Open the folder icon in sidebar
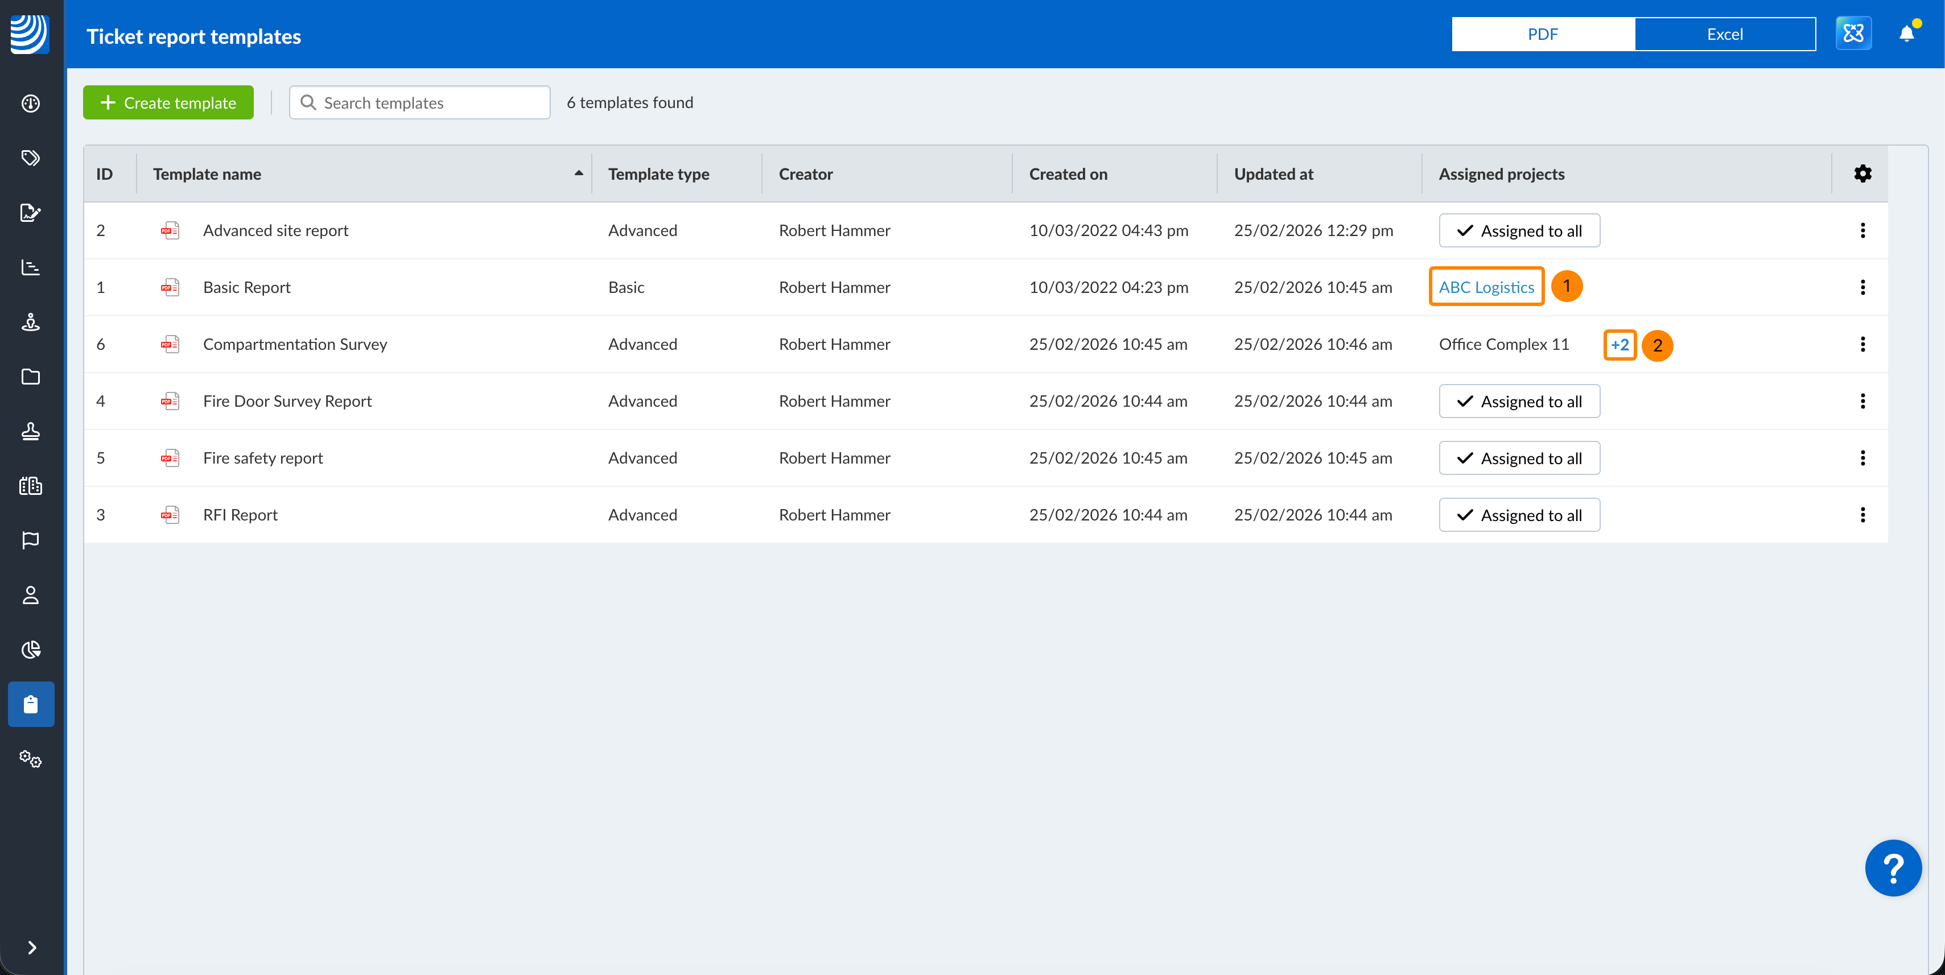 [31, 377]
